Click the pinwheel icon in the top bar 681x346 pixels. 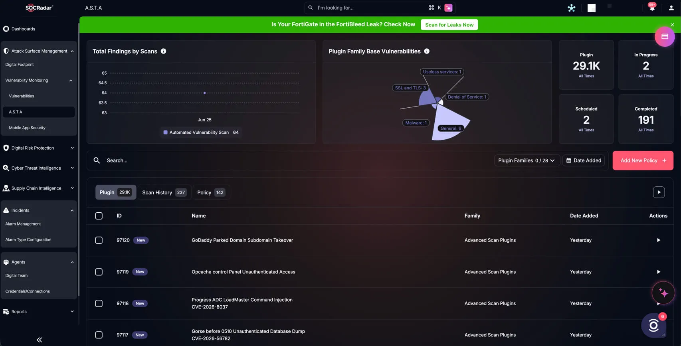(x=572, y=8)
